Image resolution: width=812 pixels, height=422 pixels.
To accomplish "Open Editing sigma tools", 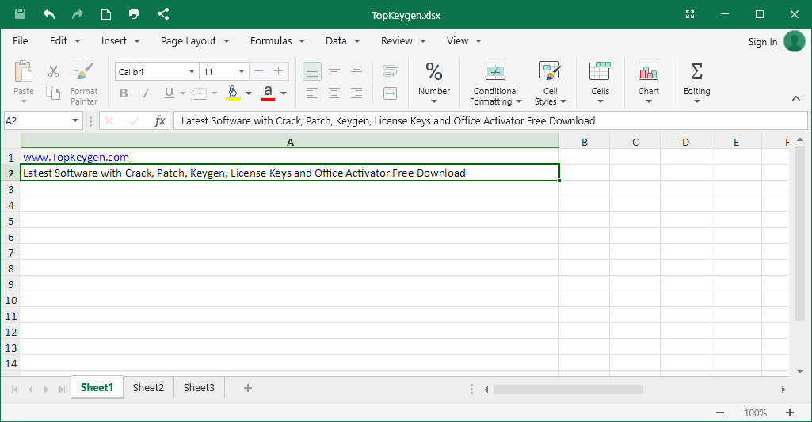I will tap(696, 71).
